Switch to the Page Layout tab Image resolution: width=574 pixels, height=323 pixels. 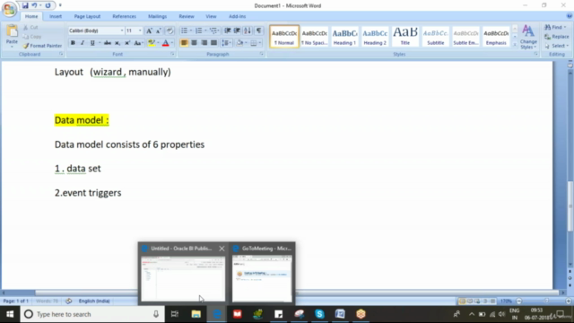point(87,16)
